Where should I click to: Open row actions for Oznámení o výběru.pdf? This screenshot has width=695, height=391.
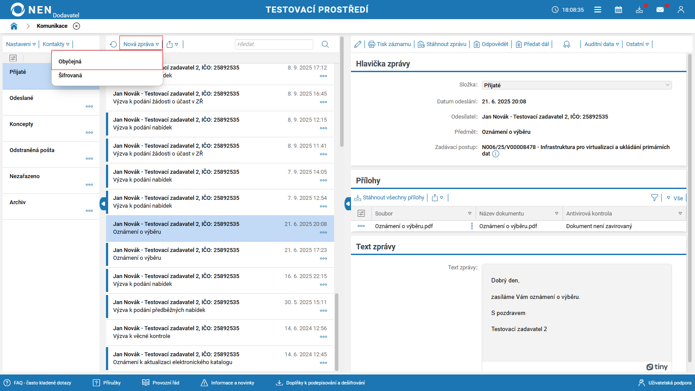click(x=361, y=226)
